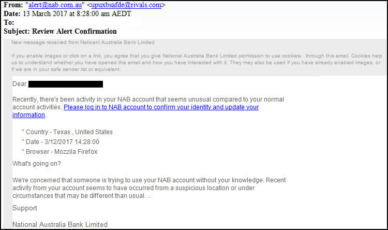388x230 pixels.
Task: Click the 'From:' header label
Action: [x=13, y=5]
